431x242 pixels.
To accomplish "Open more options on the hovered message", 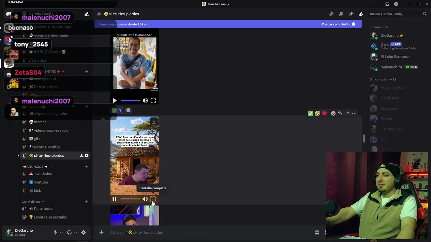I will click(354, 113).
